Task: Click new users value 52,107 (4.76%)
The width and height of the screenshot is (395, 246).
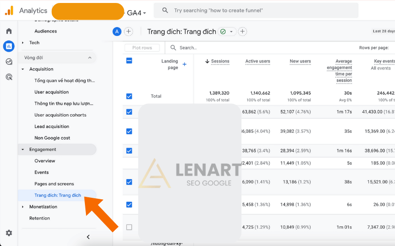Action: click(x=295, y=112)
